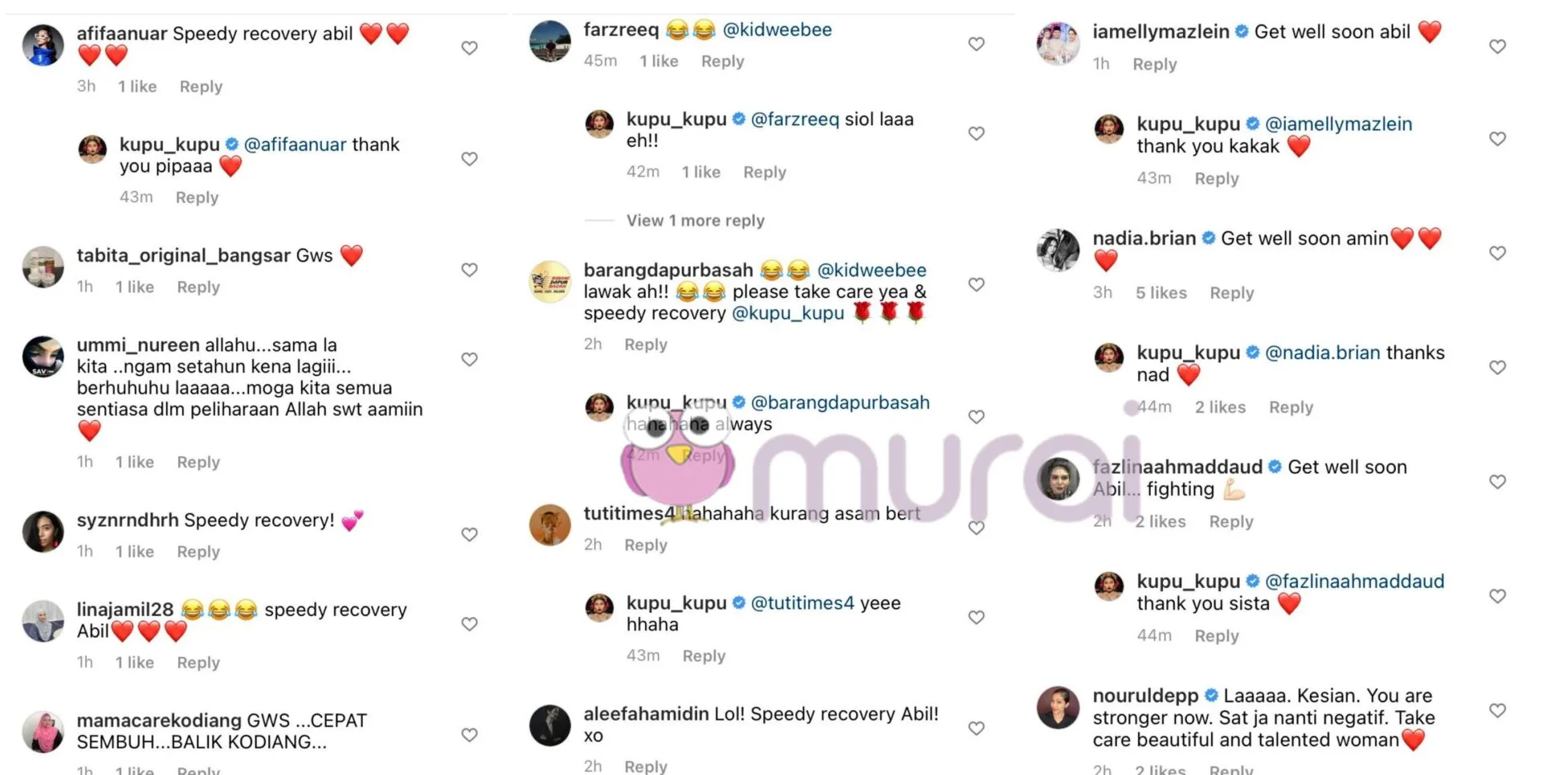Like farzreeq's comment mentioning kidweebee
The height and width of the screenshot is (775, 1542).
977,44
